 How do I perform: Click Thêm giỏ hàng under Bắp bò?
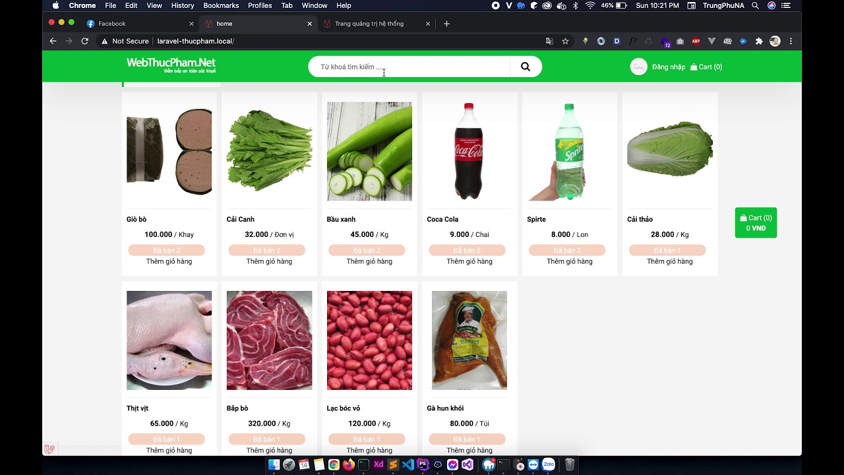269,451
